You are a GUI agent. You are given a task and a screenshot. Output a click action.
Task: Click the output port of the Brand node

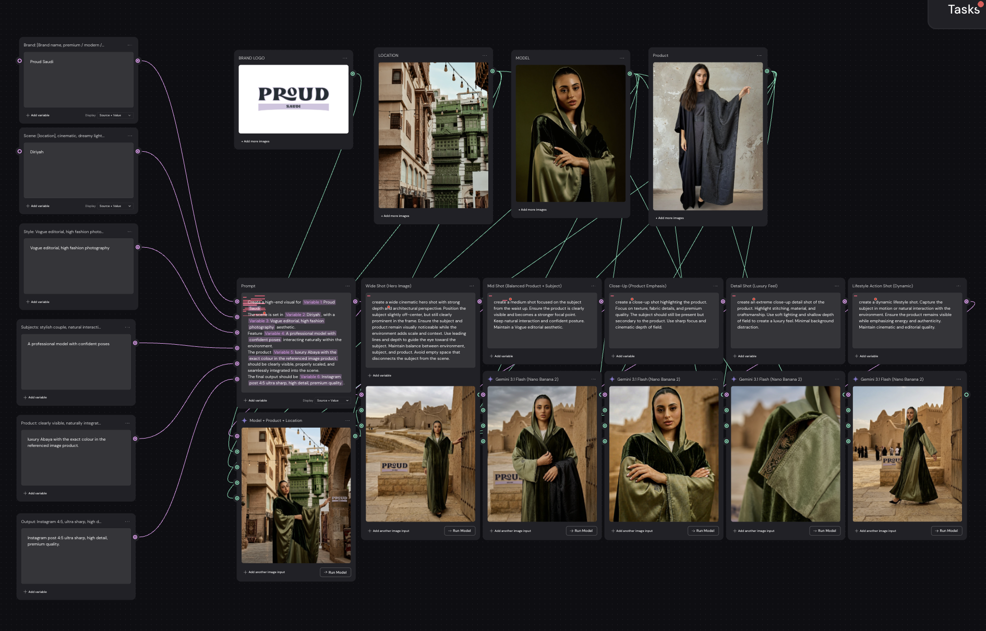pyautogui.click(x=138, y=61)
